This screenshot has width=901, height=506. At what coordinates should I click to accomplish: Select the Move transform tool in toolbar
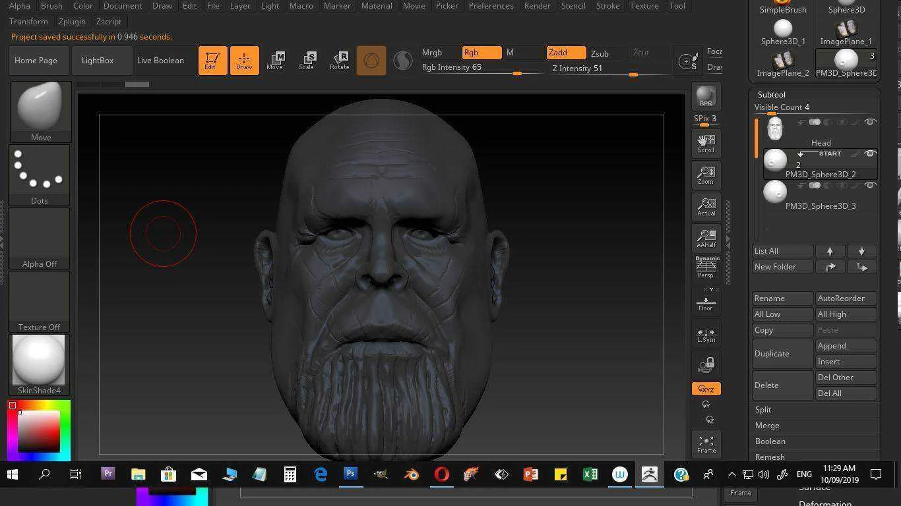pyautogui.click(x=275, y=61)
